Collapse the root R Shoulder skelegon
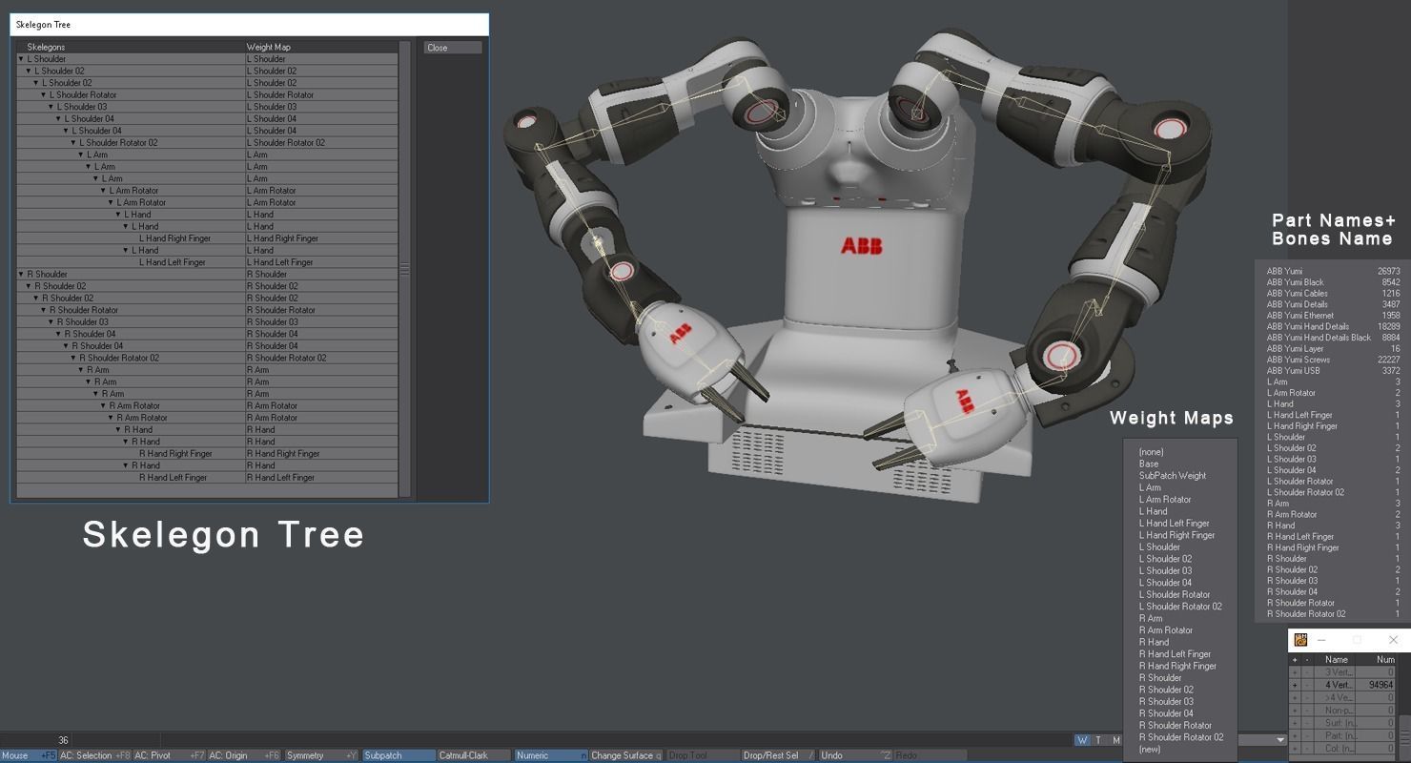 click(21, 275)
